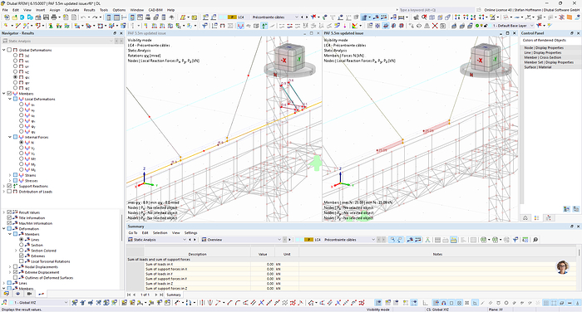Click the Redo arrow icon

[96, 17]
